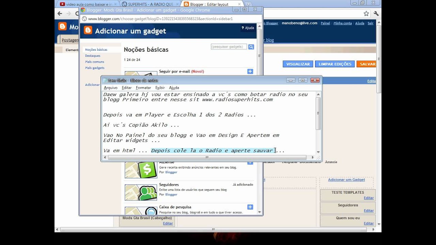This screenshot has height=245, width=436.
Task: Open Chrome's wrench settings menu
Action: pyautogui.click(x=376, y=14)
